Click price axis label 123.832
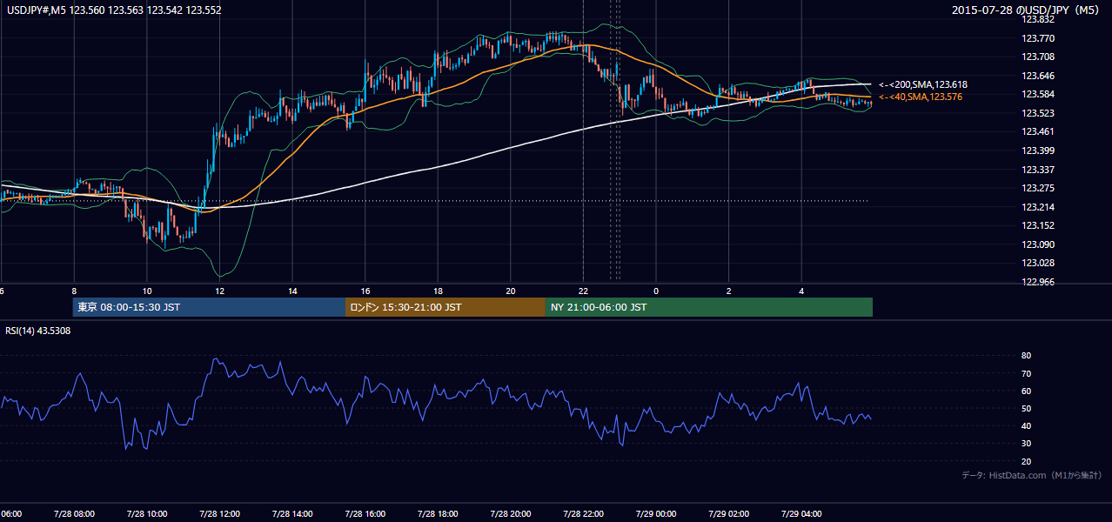The height and width of the screenshot is (522, 1112). point(1038,19)
